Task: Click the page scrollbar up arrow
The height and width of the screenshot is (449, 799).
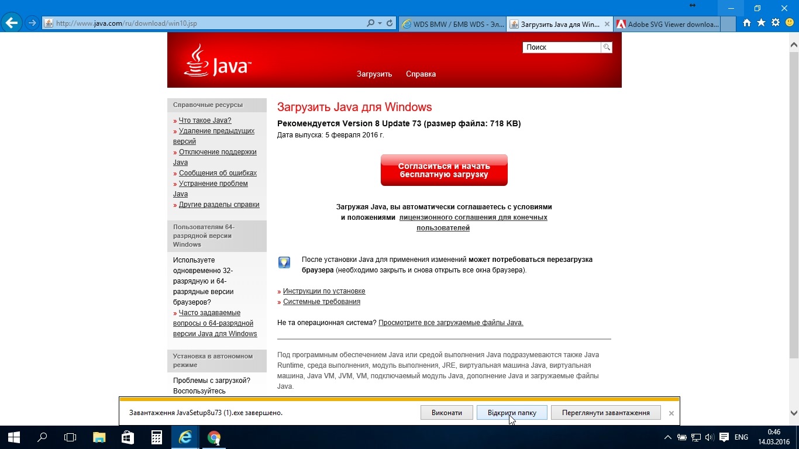Action: click(794, 44)
